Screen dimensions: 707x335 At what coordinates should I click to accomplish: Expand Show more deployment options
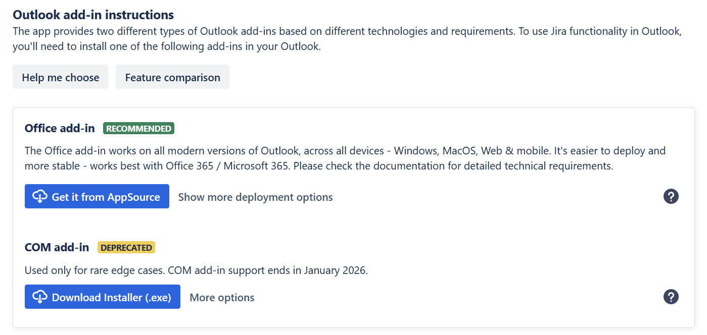(255, 197)
